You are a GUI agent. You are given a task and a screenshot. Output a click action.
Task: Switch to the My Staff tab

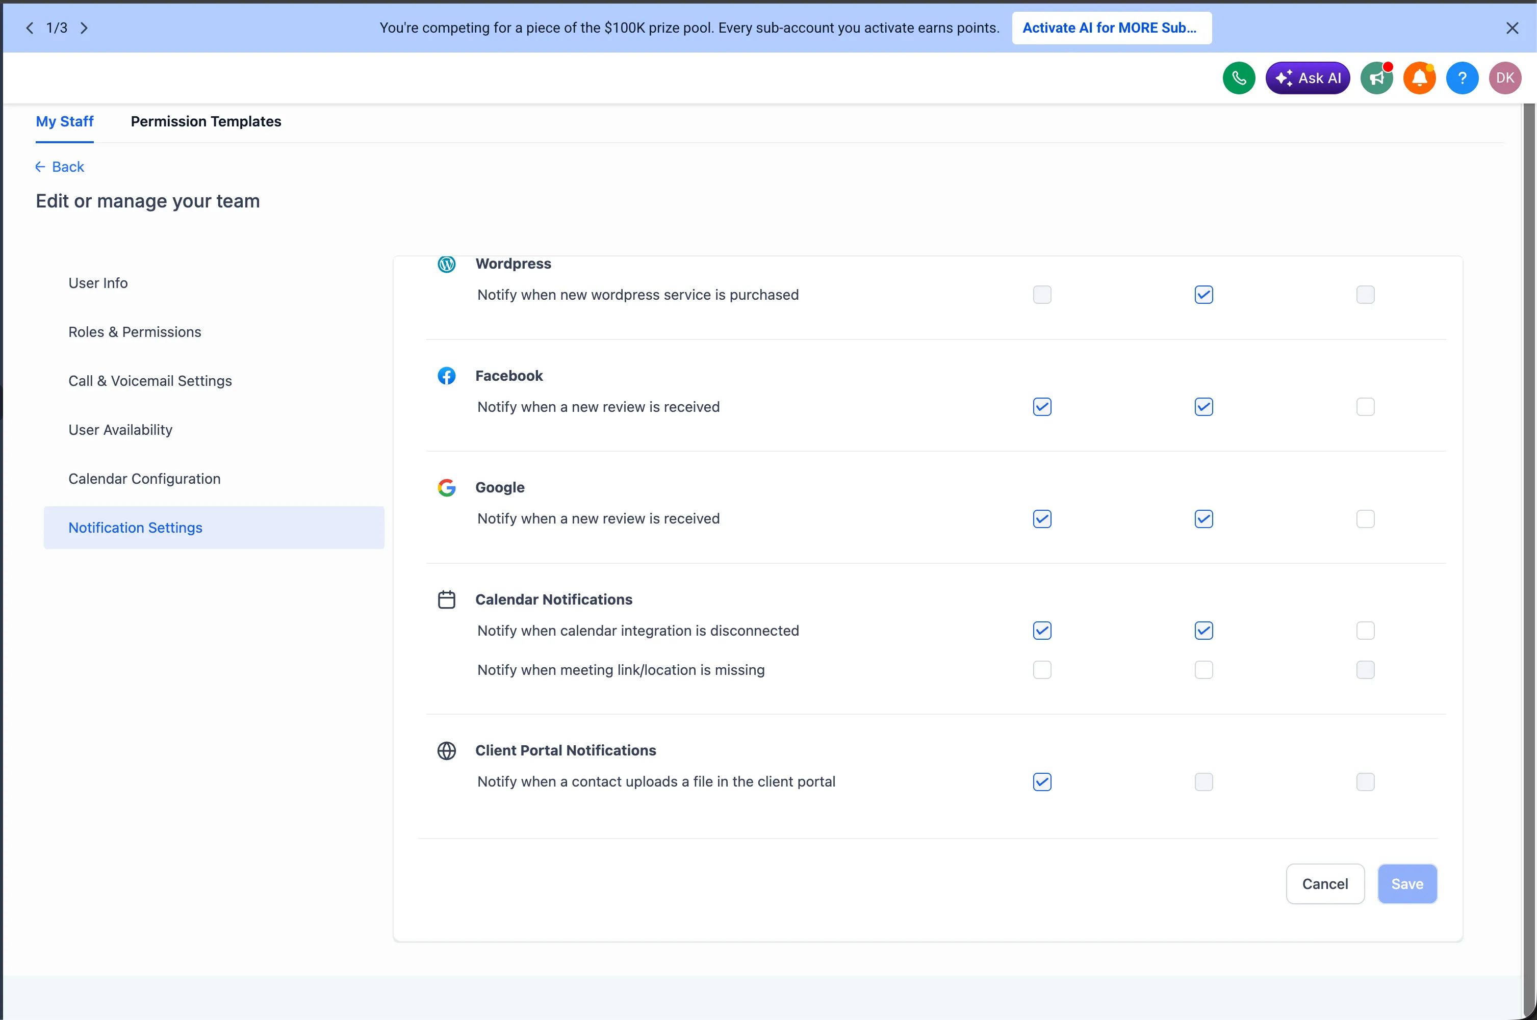click(64, 122)
